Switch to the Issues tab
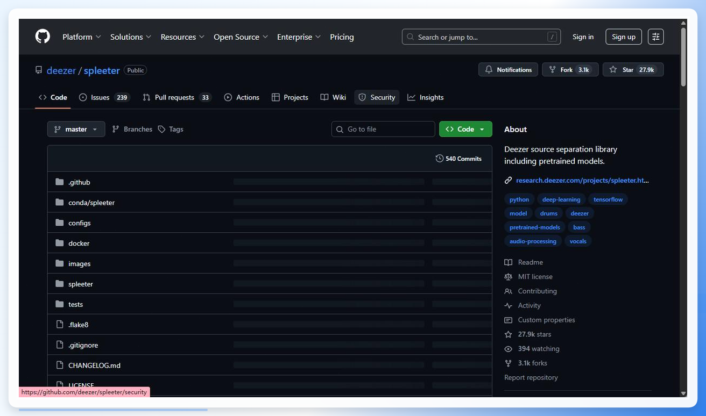The image size is (706, 416). coord(104,97)
